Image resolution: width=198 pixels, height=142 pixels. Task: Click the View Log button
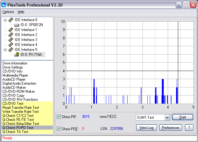pos(146,128)
